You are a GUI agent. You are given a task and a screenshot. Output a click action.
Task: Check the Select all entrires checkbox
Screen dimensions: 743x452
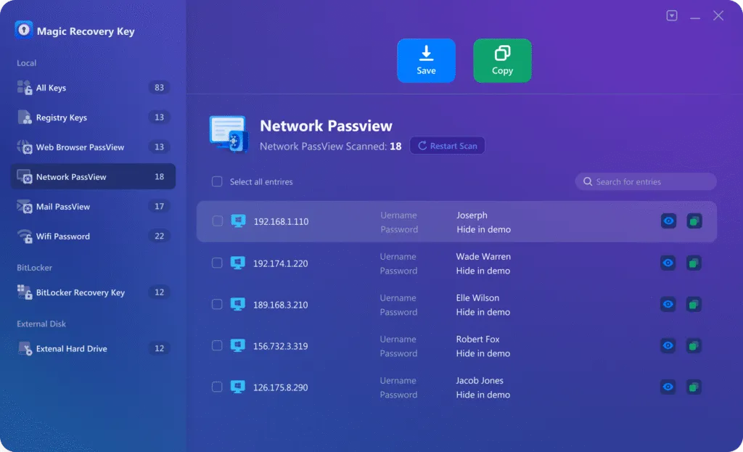[217, 181]
